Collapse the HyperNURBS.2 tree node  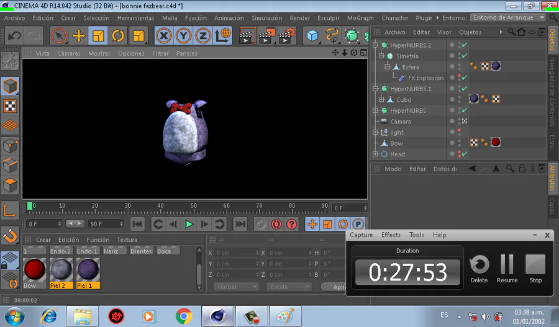[x=375, y=45]
